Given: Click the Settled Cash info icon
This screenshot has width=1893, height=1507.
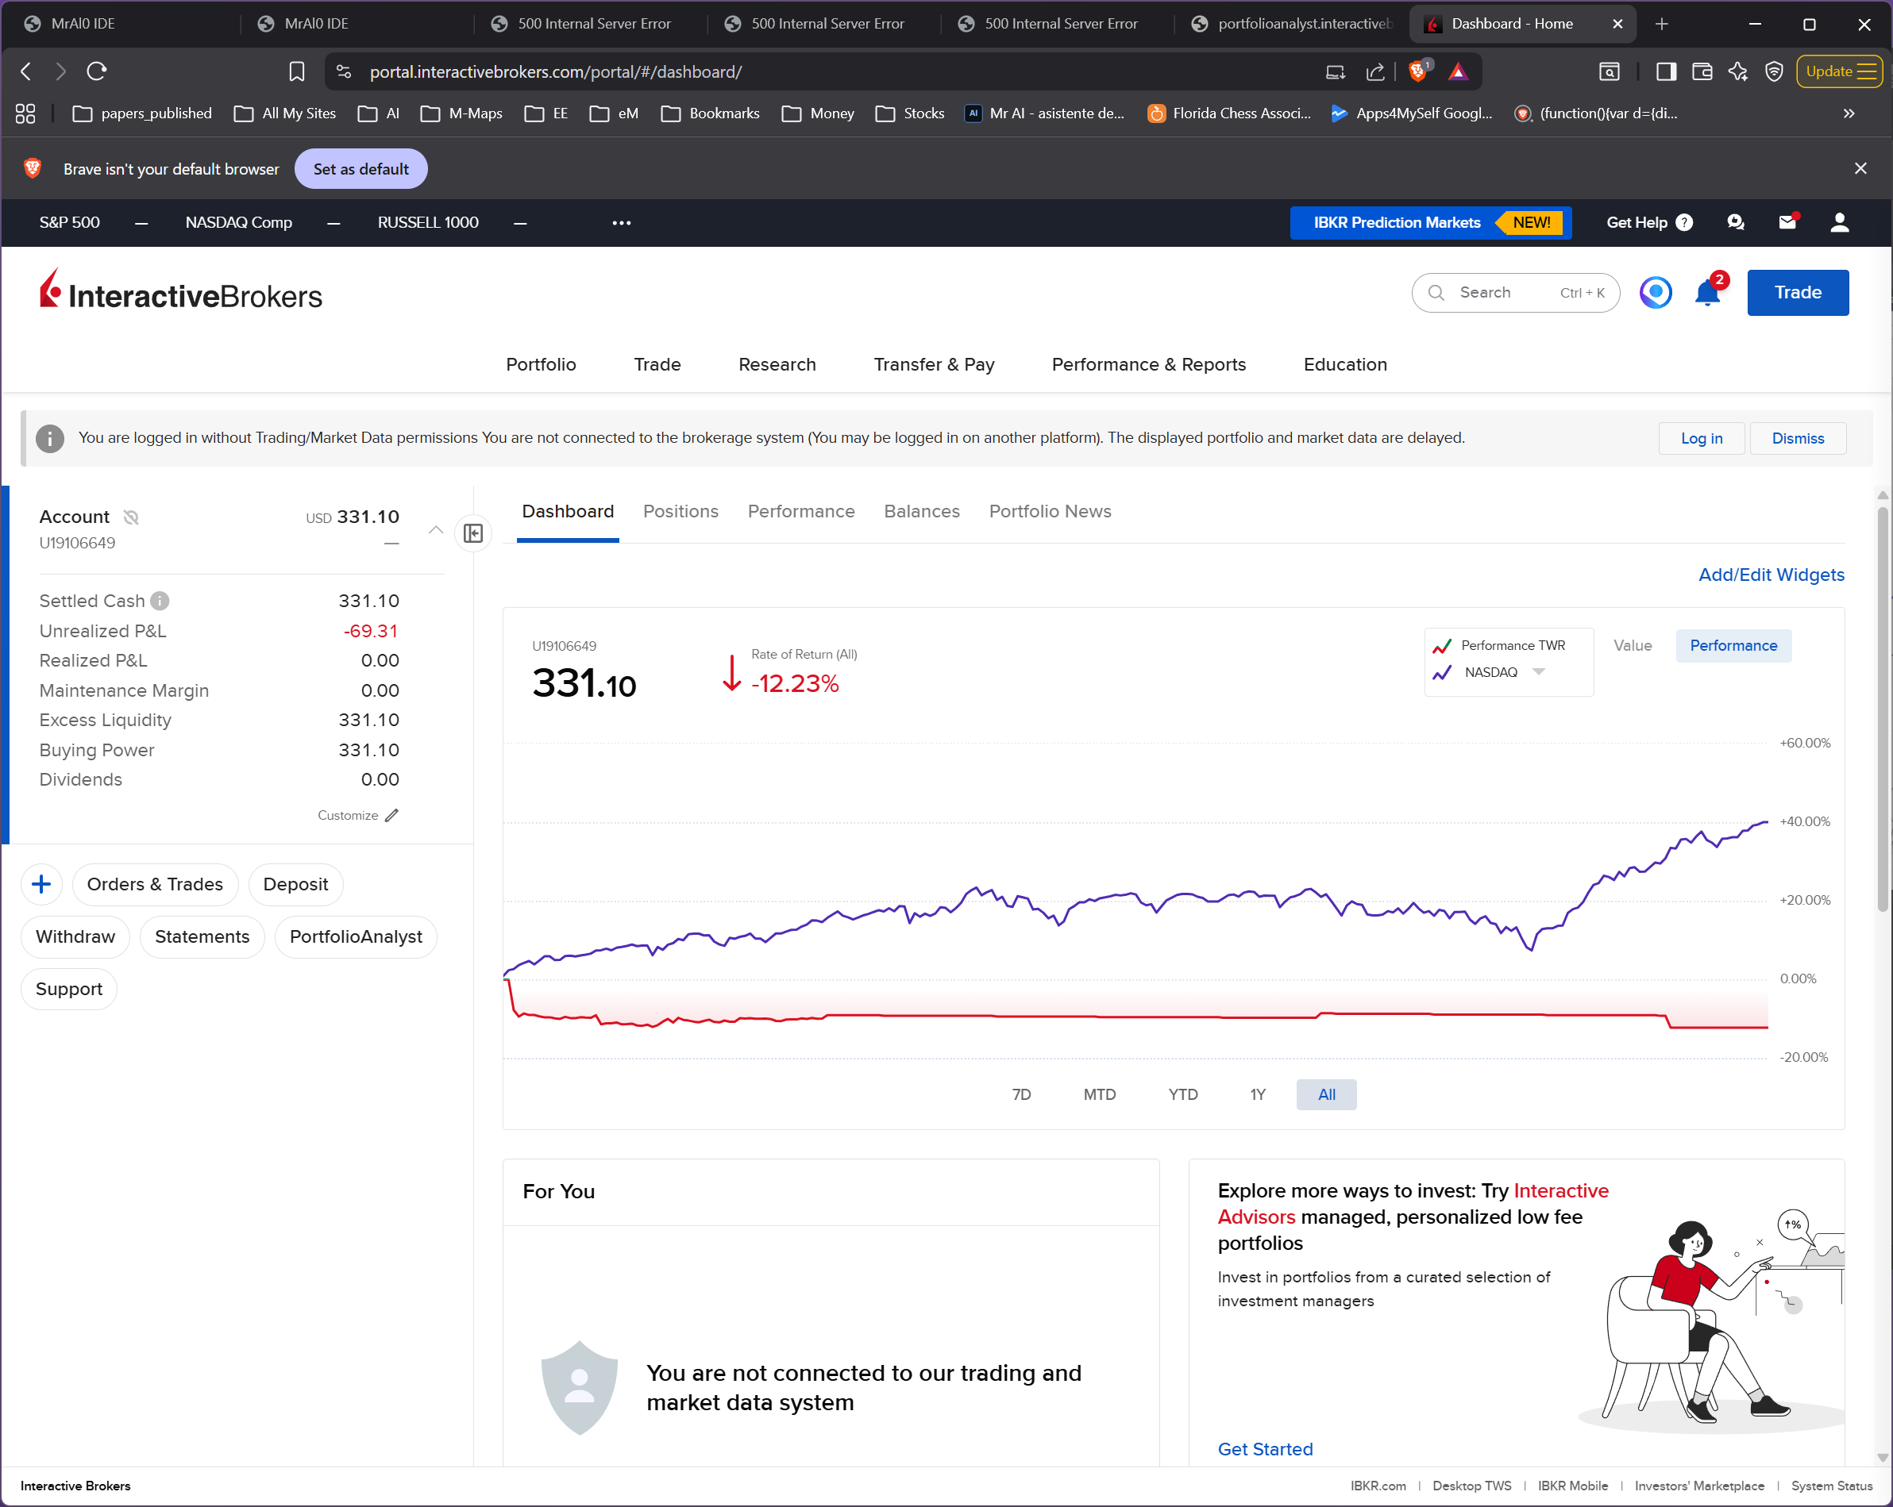Looking at the screenshot, I should point(160,602).
